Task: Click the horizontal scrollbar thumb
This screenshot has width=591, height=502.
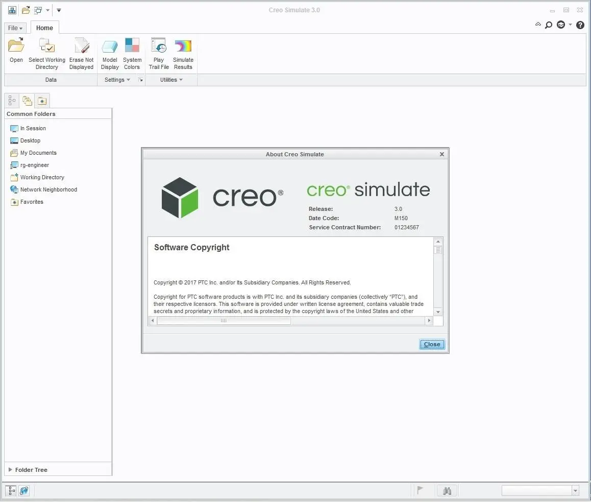Action: (224, 321)
